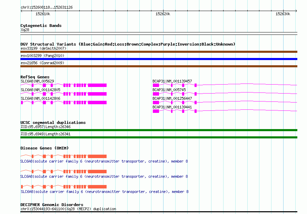Click the 152610k ruler label
The width and height of the screenshot is (307, 214).
pyautogui.click(x=43, y=14)
